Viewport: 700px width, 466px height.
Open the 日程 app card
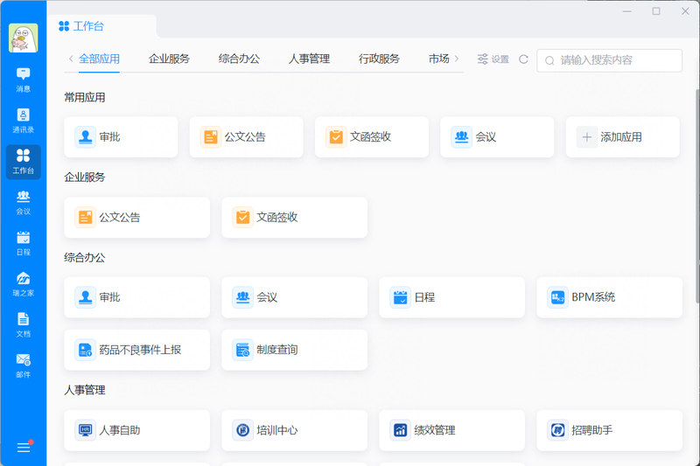pos(452,297)
